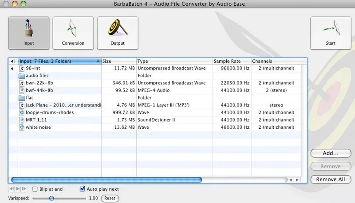Sort by Channels column header
The height and width of the screenshot is (203, 355).
(279, 61)
